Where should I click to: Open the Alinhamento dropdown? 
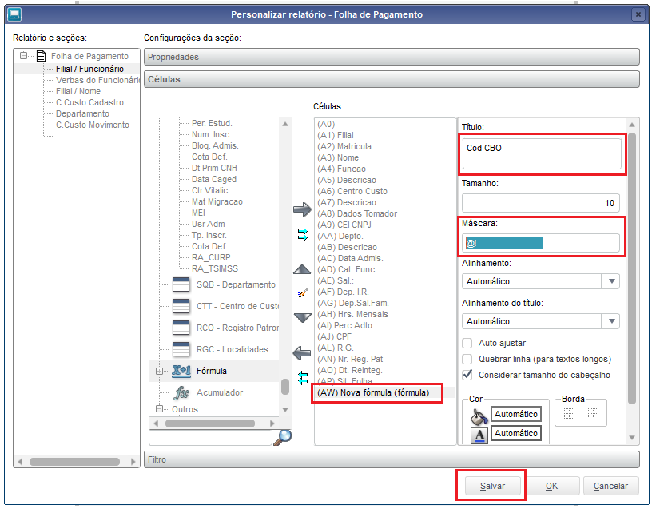(541, 281)
